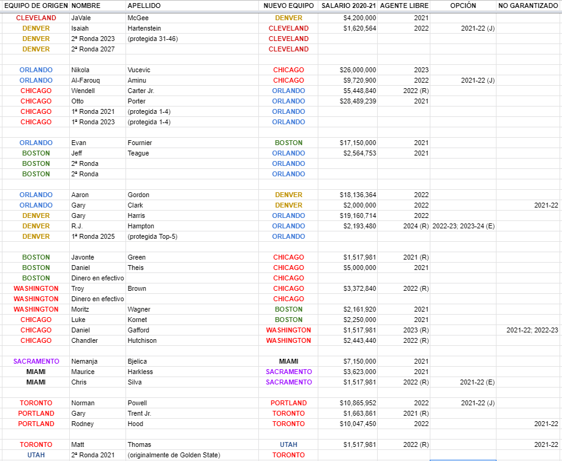Click the Silva surname cell
The image size is (562, 461).
[x=192, y=382]
